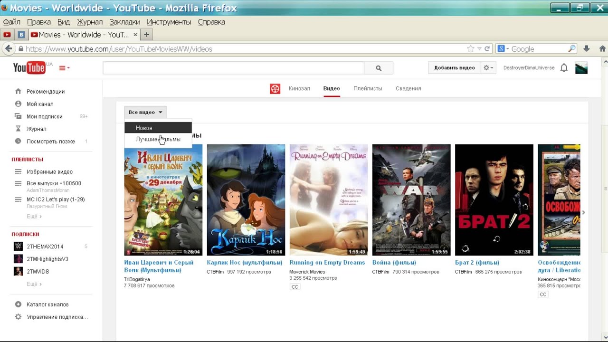Open Мой канал in the sidebar
This screenshot has width=608, height=342.
40,104
